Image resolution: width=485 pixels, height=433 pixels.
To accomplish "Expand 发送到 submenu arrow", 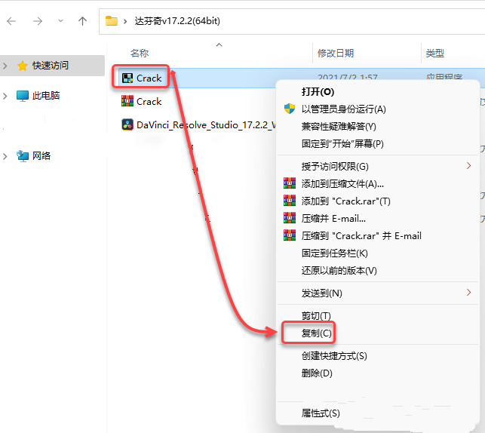I will coord(469,293).
